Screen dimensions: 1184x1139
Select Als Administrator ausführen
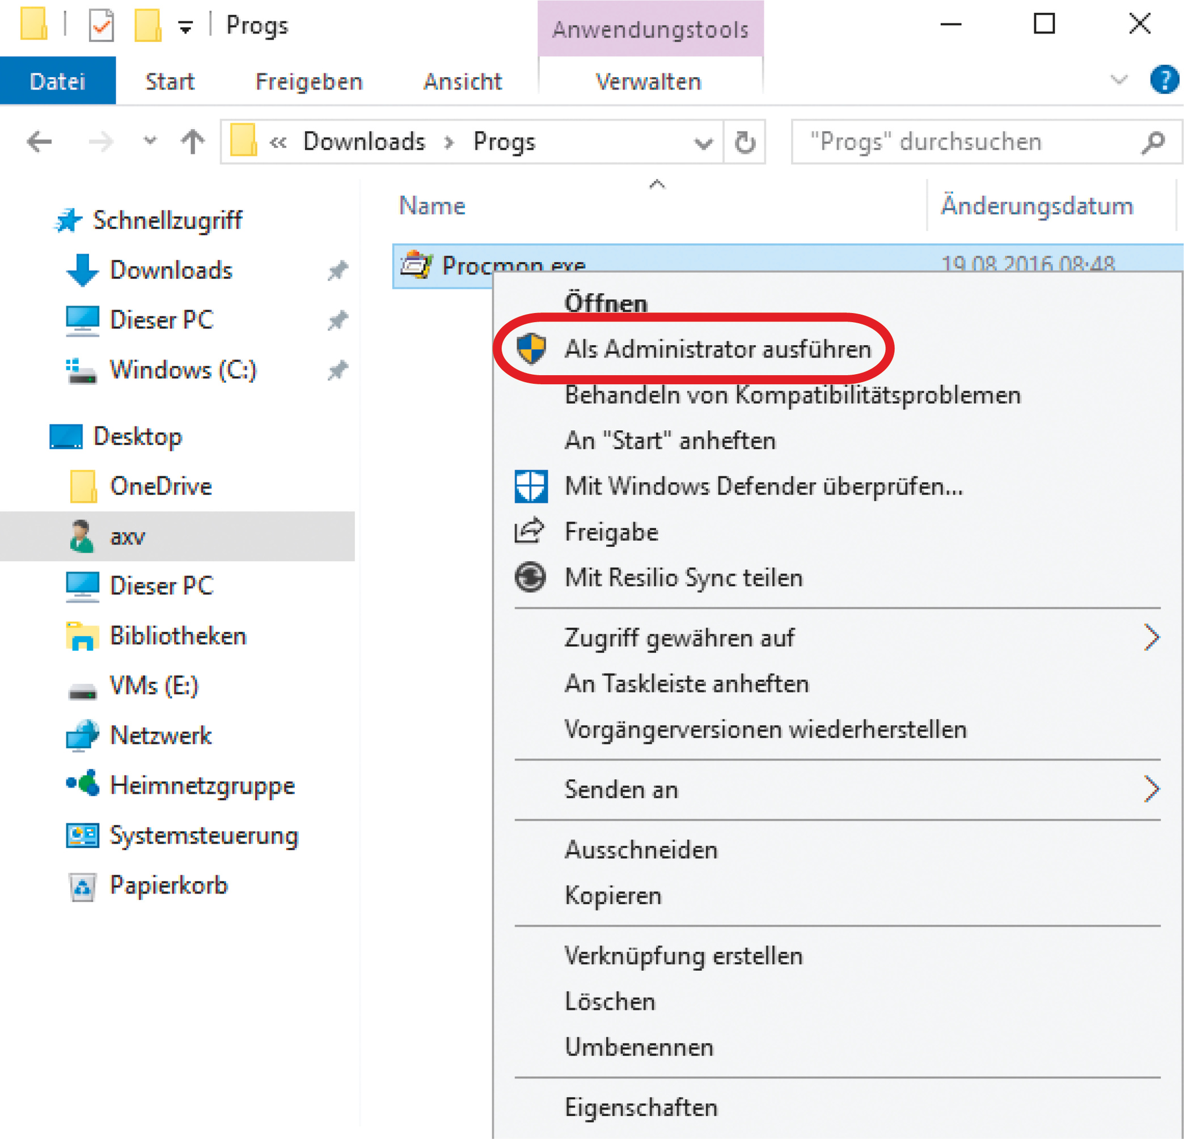(717, 350)
